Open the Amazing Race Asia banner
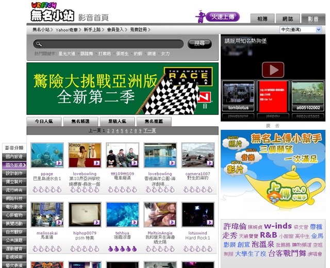The width and height of the screenshot is (330, 268). click(x=123, y=89)
